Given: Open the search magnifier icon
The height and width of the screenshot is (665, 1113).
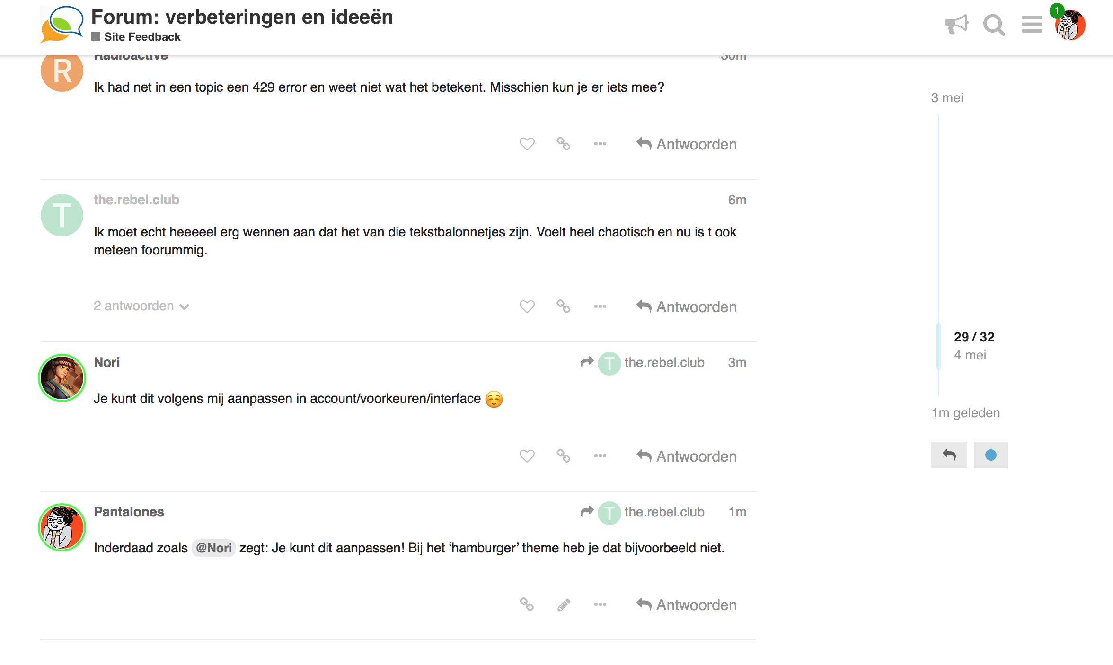Looking at the screenshot, I should [994, 25].
